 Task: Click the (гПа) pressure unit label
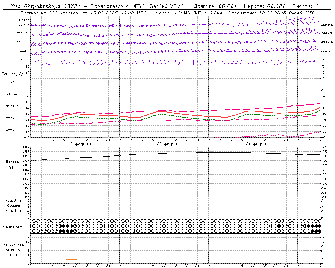pos(14,167)
